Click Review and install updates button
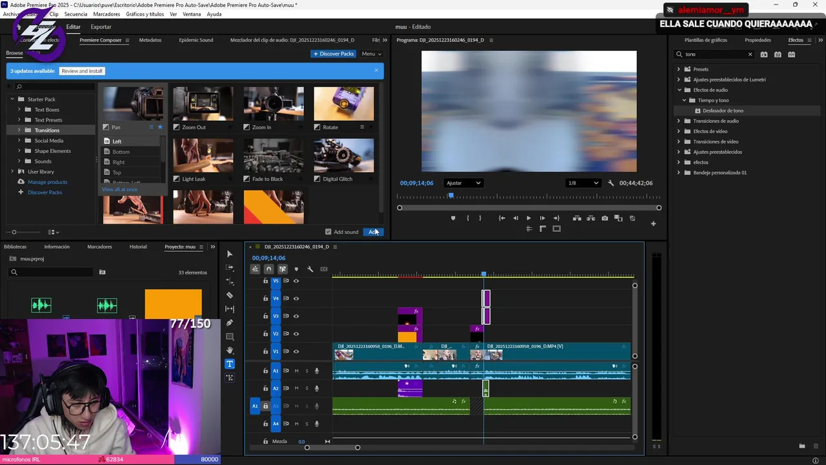 [82, 71]
